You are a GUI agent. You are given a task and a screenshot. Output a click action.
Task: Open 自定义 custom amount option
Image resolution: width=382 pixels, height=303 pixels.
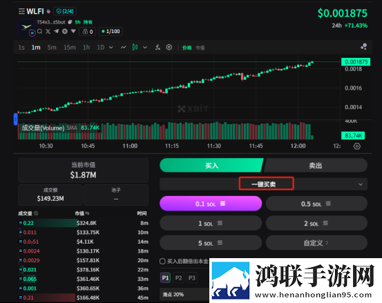click(x=316, y=243)
